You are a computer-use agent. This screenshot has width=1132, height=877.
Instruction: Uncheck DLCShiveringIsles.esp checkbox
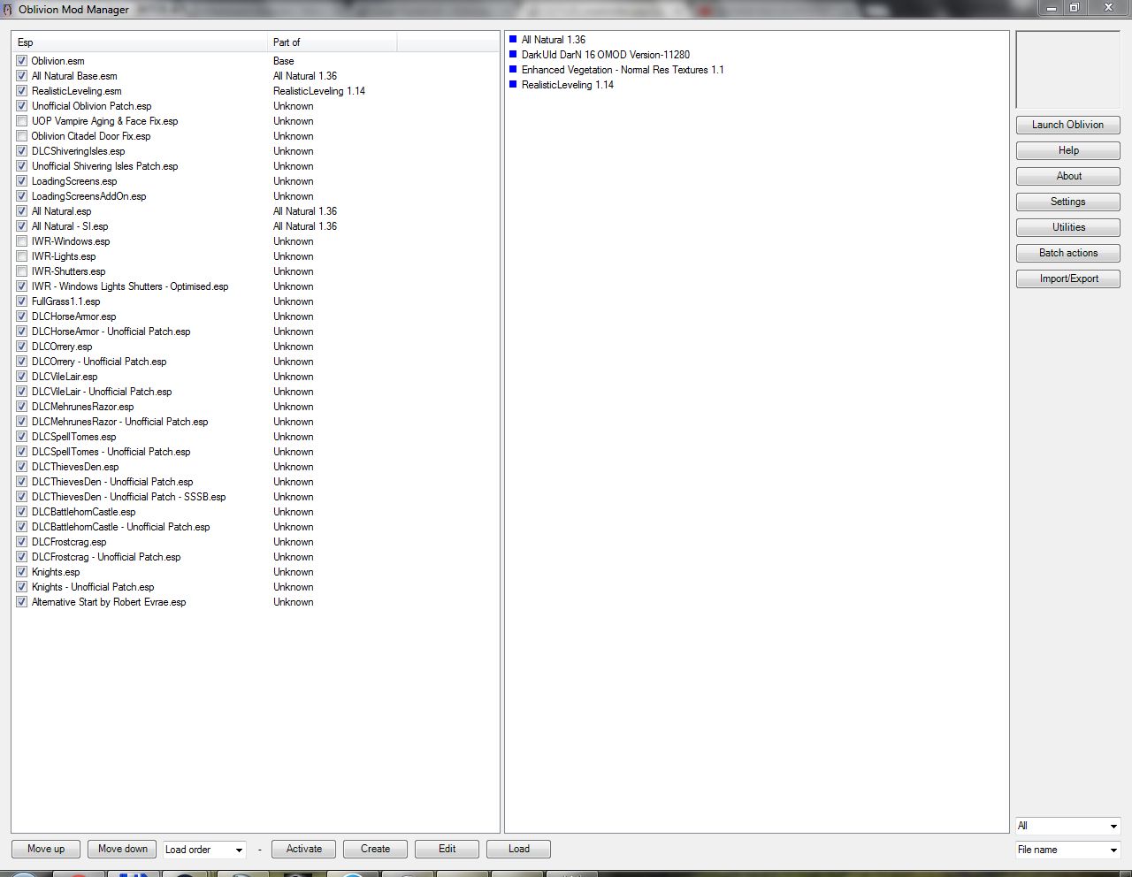tap(21, 151)
